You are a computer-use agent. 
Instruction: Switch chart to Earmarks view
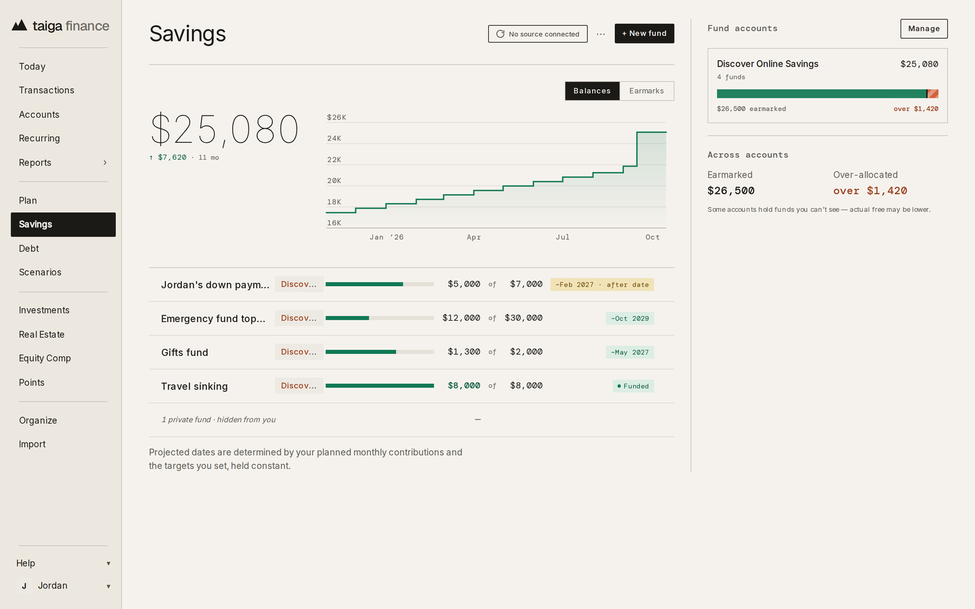(647, 91)
